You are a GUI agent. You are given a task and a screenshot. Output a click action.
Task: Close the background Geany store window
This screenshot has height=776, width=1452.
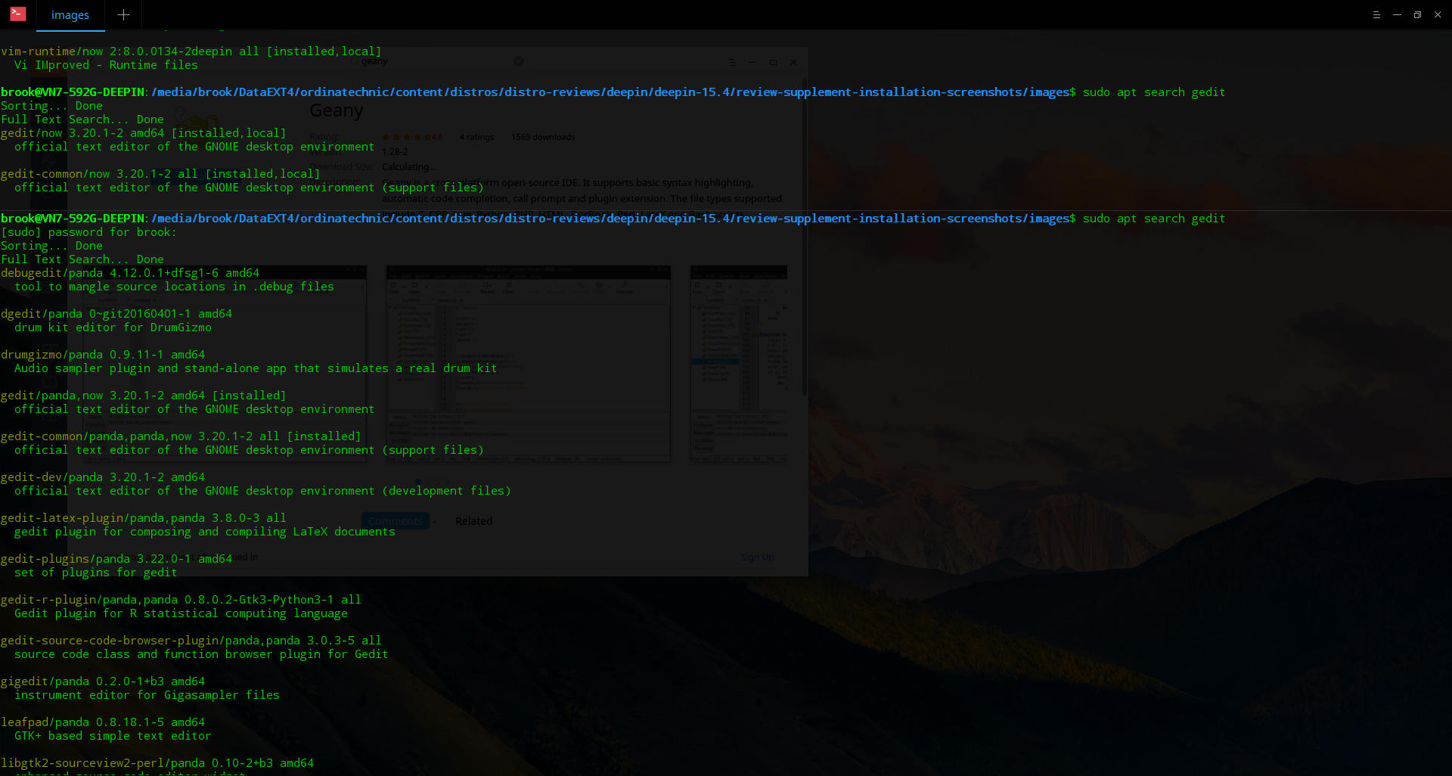pos(793,62)
